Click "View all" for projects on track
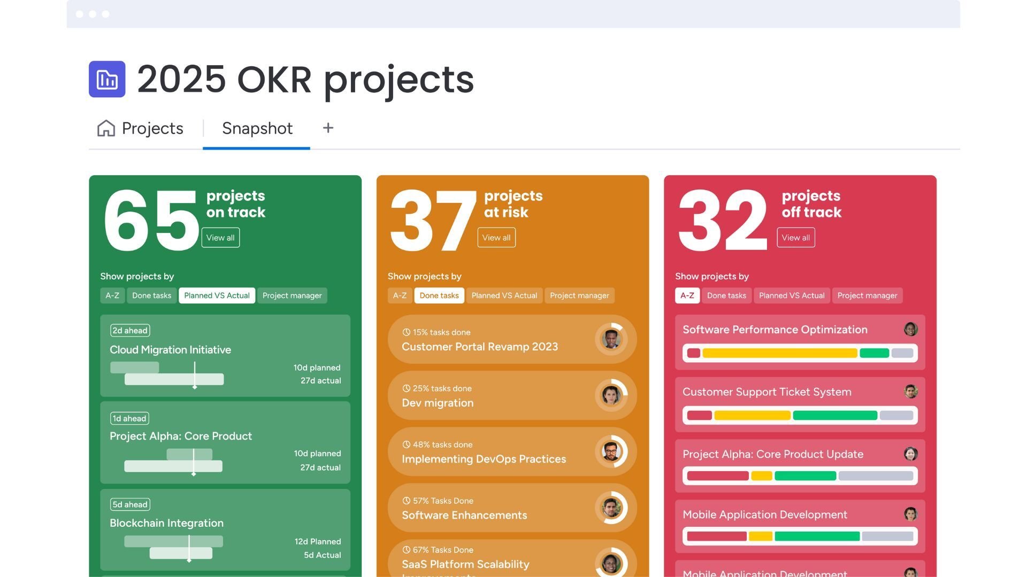This screenshot has width=1027, height=577. [x=220, y=237]
